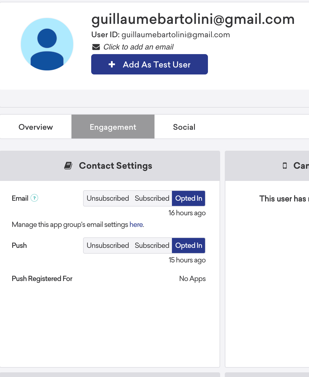Confirm Push as Opted In

coord(188,245)
